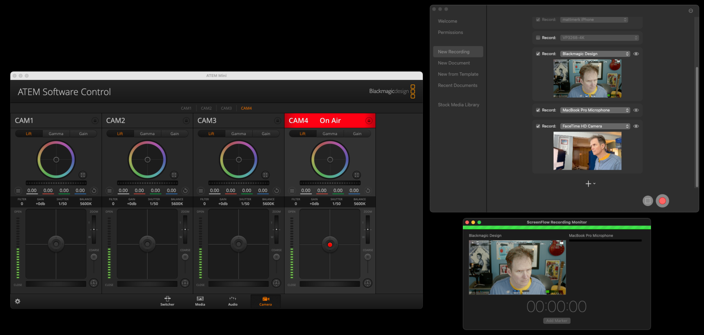Toggle FaceTime HD Camera preview eye icon
704x335 pixels.
click(x=636, y=126)
